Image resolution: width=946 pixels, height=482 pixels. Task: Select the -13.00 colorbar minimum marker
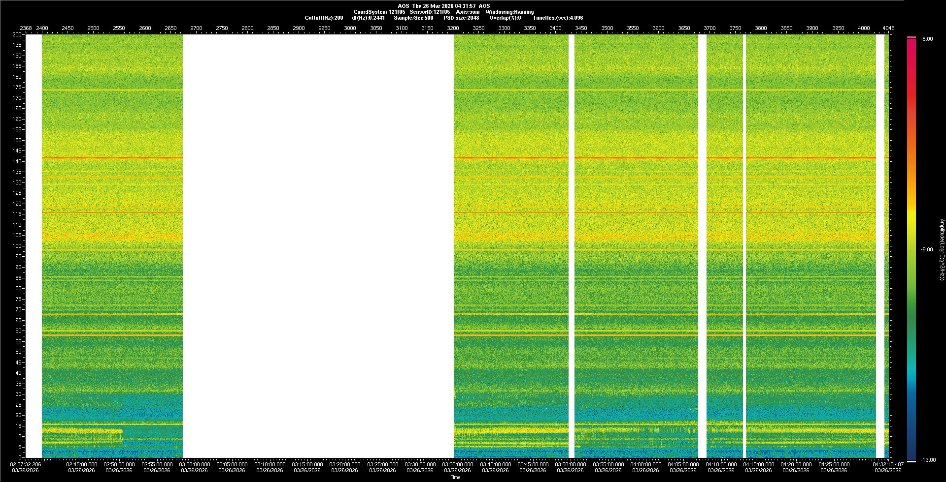(x=912, y=461)
